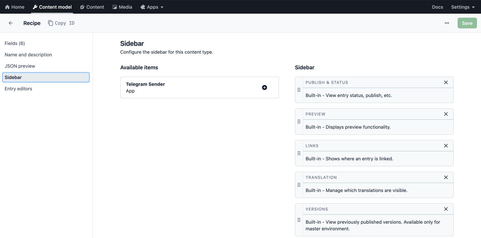Remove the PREVIEW widget from sidebar
Screen dimensions: 481x238
coord(446,114)
